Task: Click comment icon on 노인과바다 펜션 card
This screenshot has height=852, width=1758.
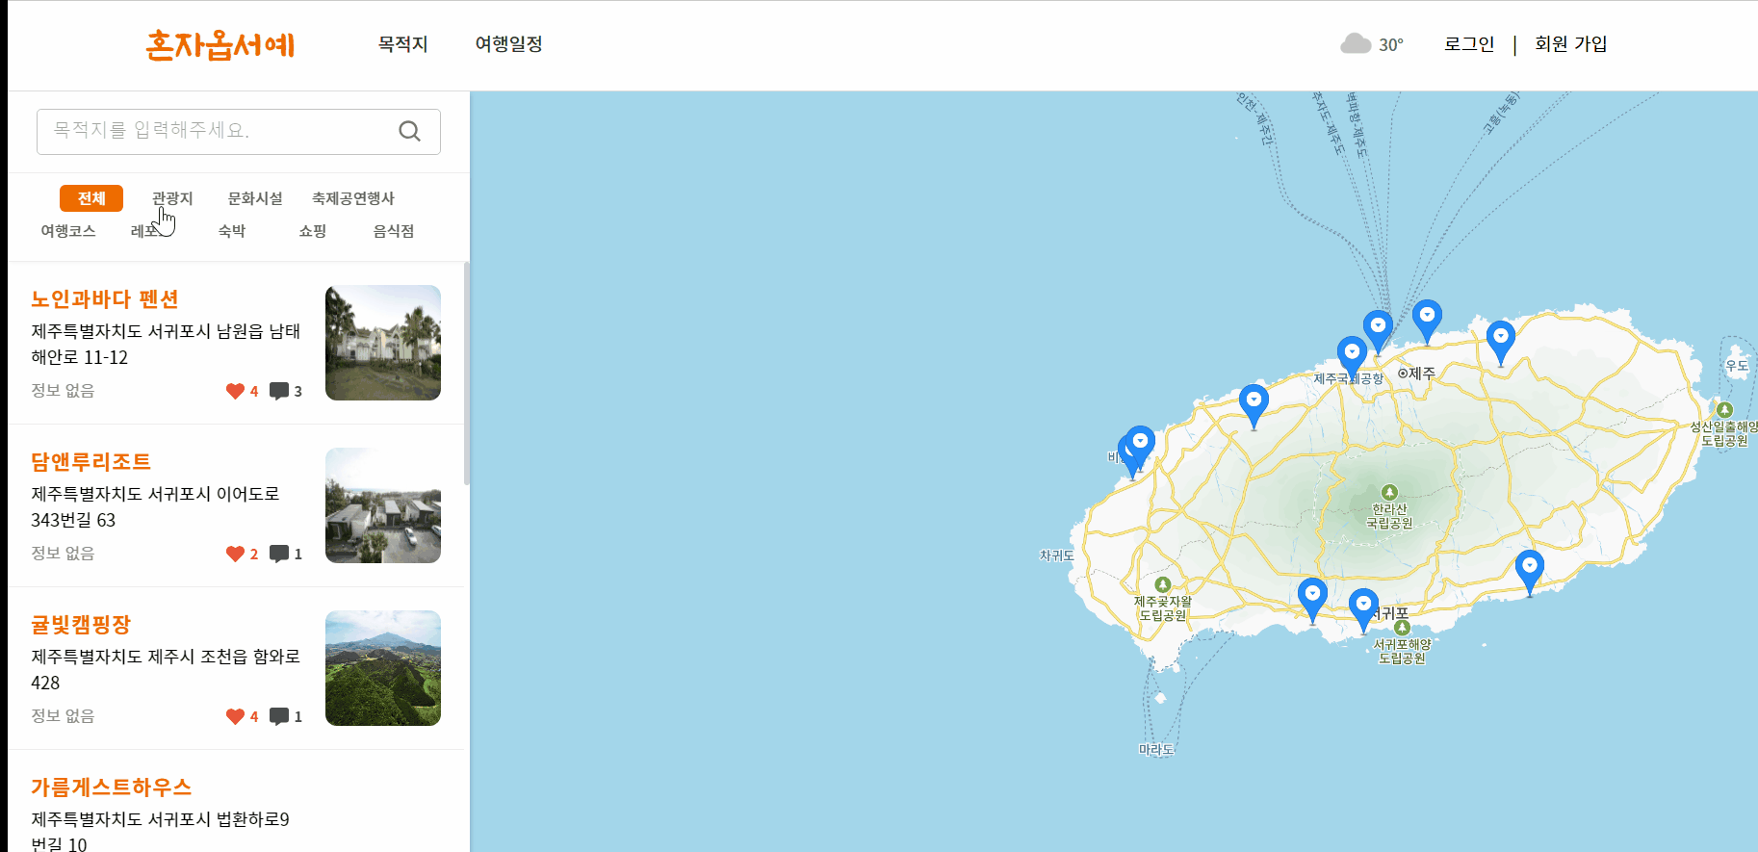Action: (x=279, y=391)
